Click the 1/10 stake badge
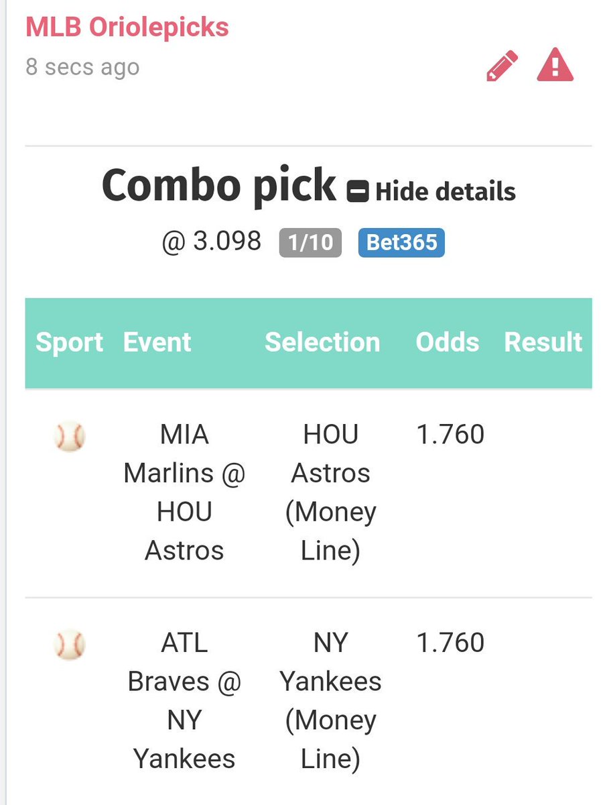The height and width of the screenshot is (805, 605). pos(310,242)
